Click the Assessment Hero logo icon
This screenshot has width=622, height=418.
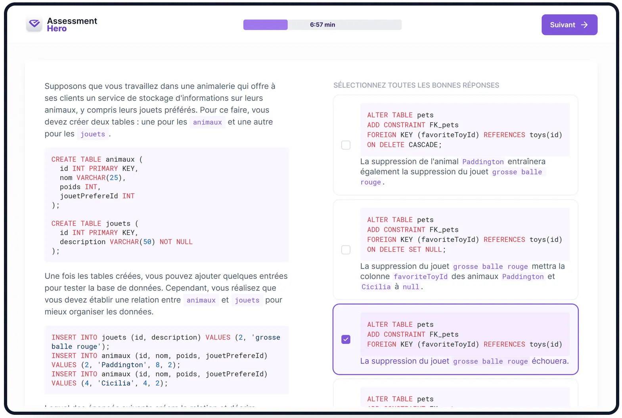point(34,25)
